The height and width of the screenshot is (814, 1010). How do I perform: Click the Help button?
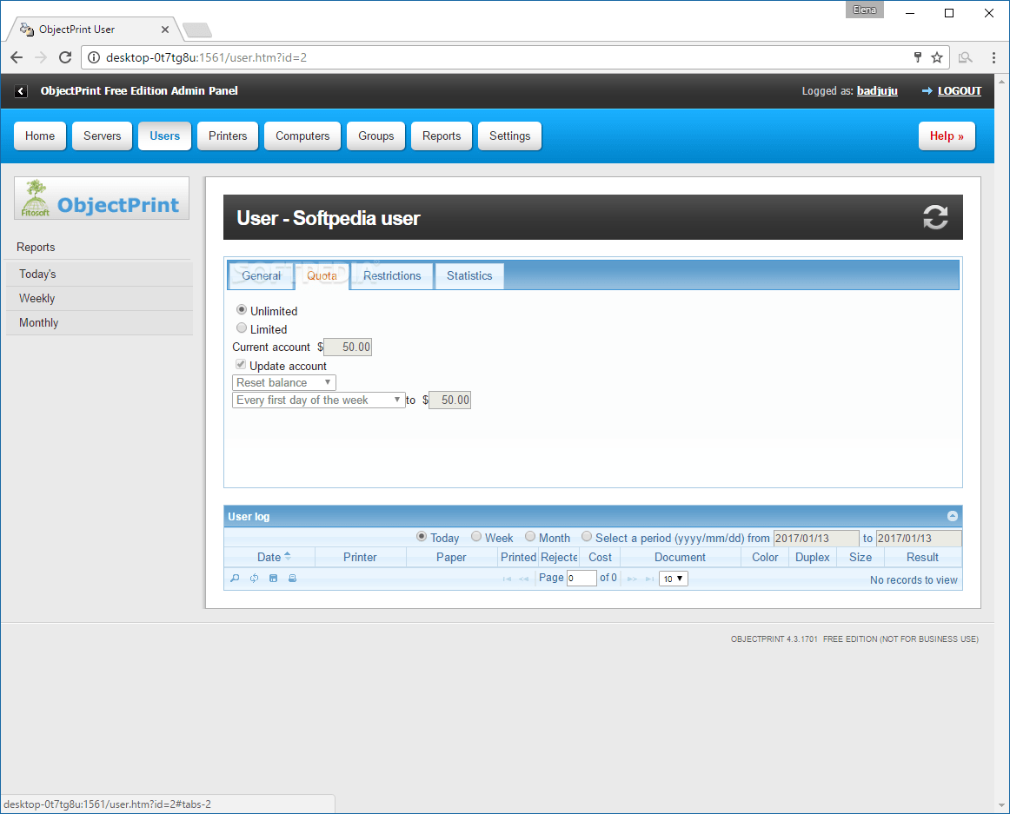[947, 136]
